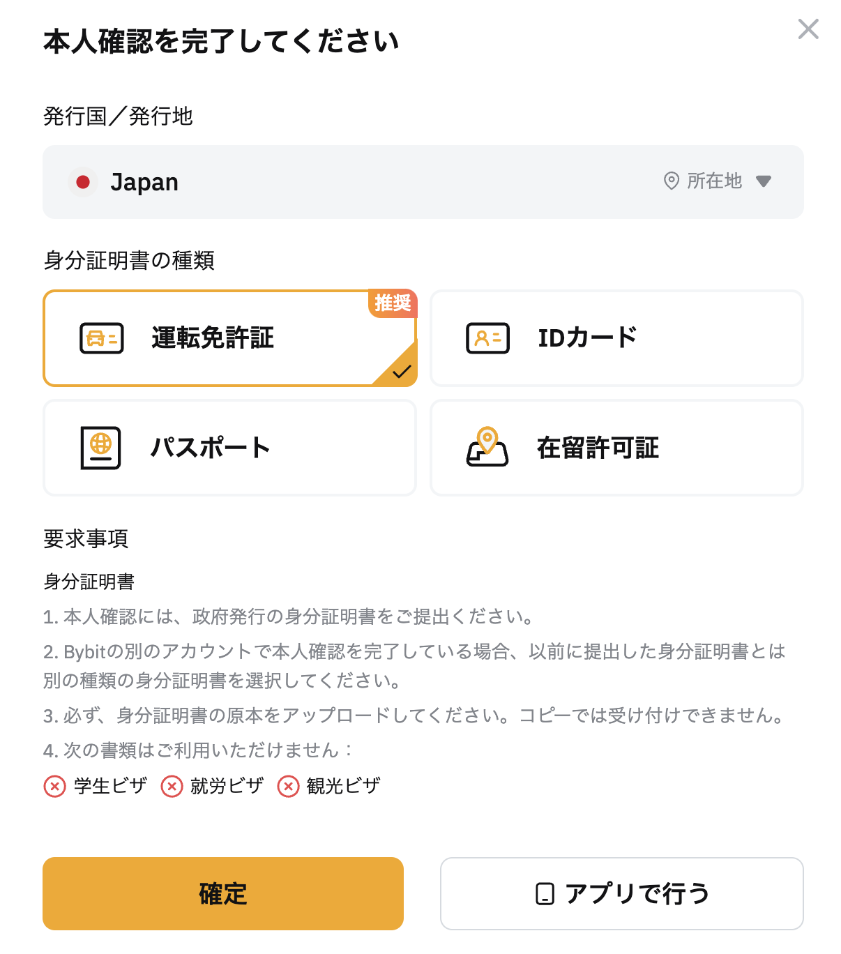This screenshot has height=954, width=841.
Task: Click the red X icon next to 学生ビザ
Action: 55,787
